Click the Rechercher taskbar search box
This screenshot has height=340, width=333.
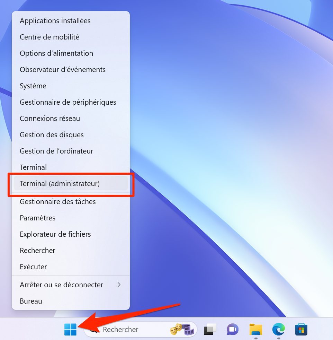coord(140,329)
